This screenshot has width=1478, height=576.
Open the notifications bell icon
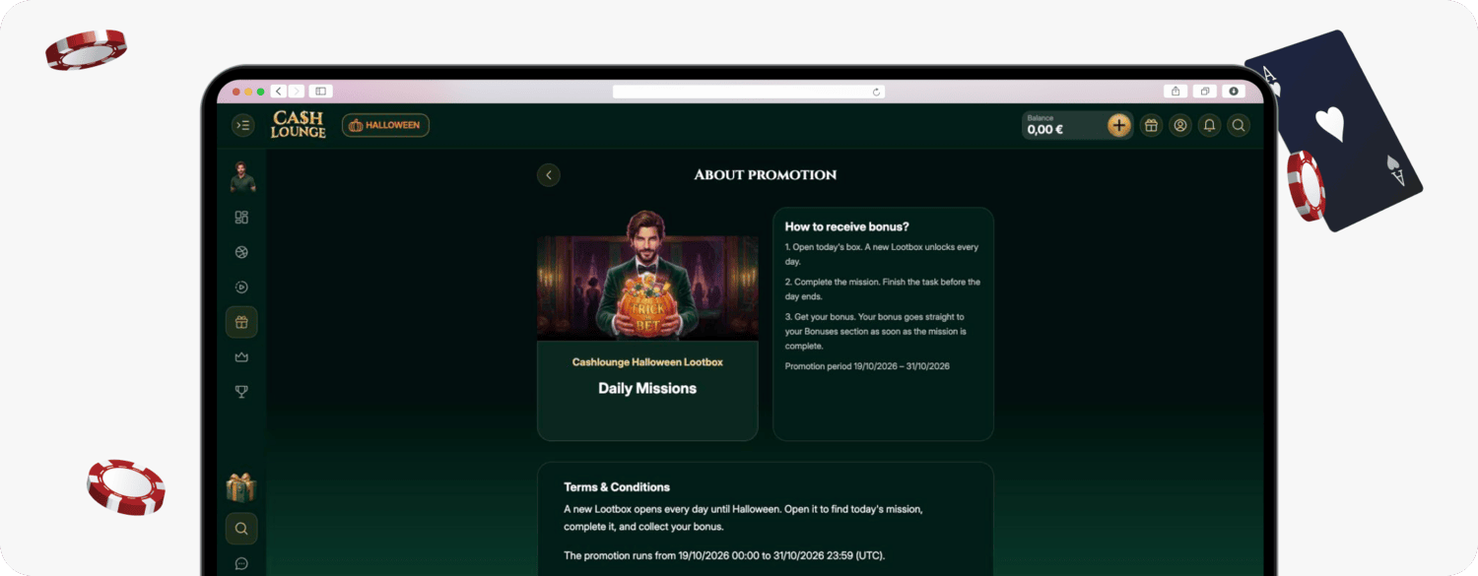(1209, 125)
